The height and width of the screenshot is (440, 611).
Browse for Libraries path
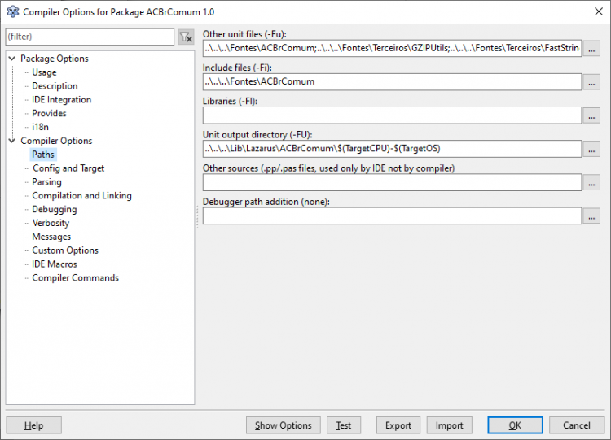click(591, 115)
